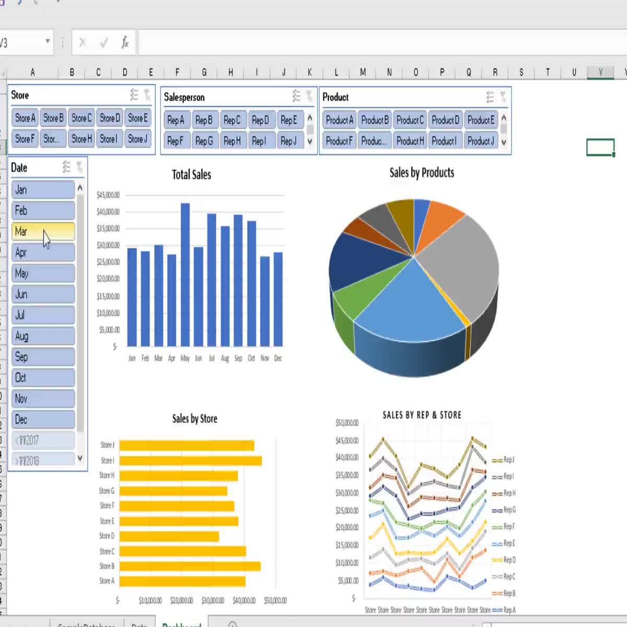Viewport: 627px width, 627px height.
Task: Filter by Store E in the Store slicer
Action: (137, 118)
